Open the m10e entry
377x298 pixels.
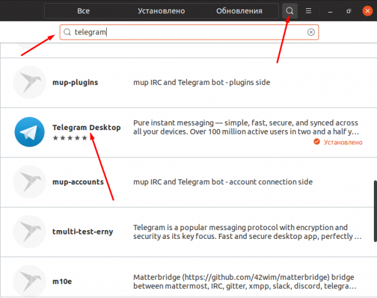point(188,277)
